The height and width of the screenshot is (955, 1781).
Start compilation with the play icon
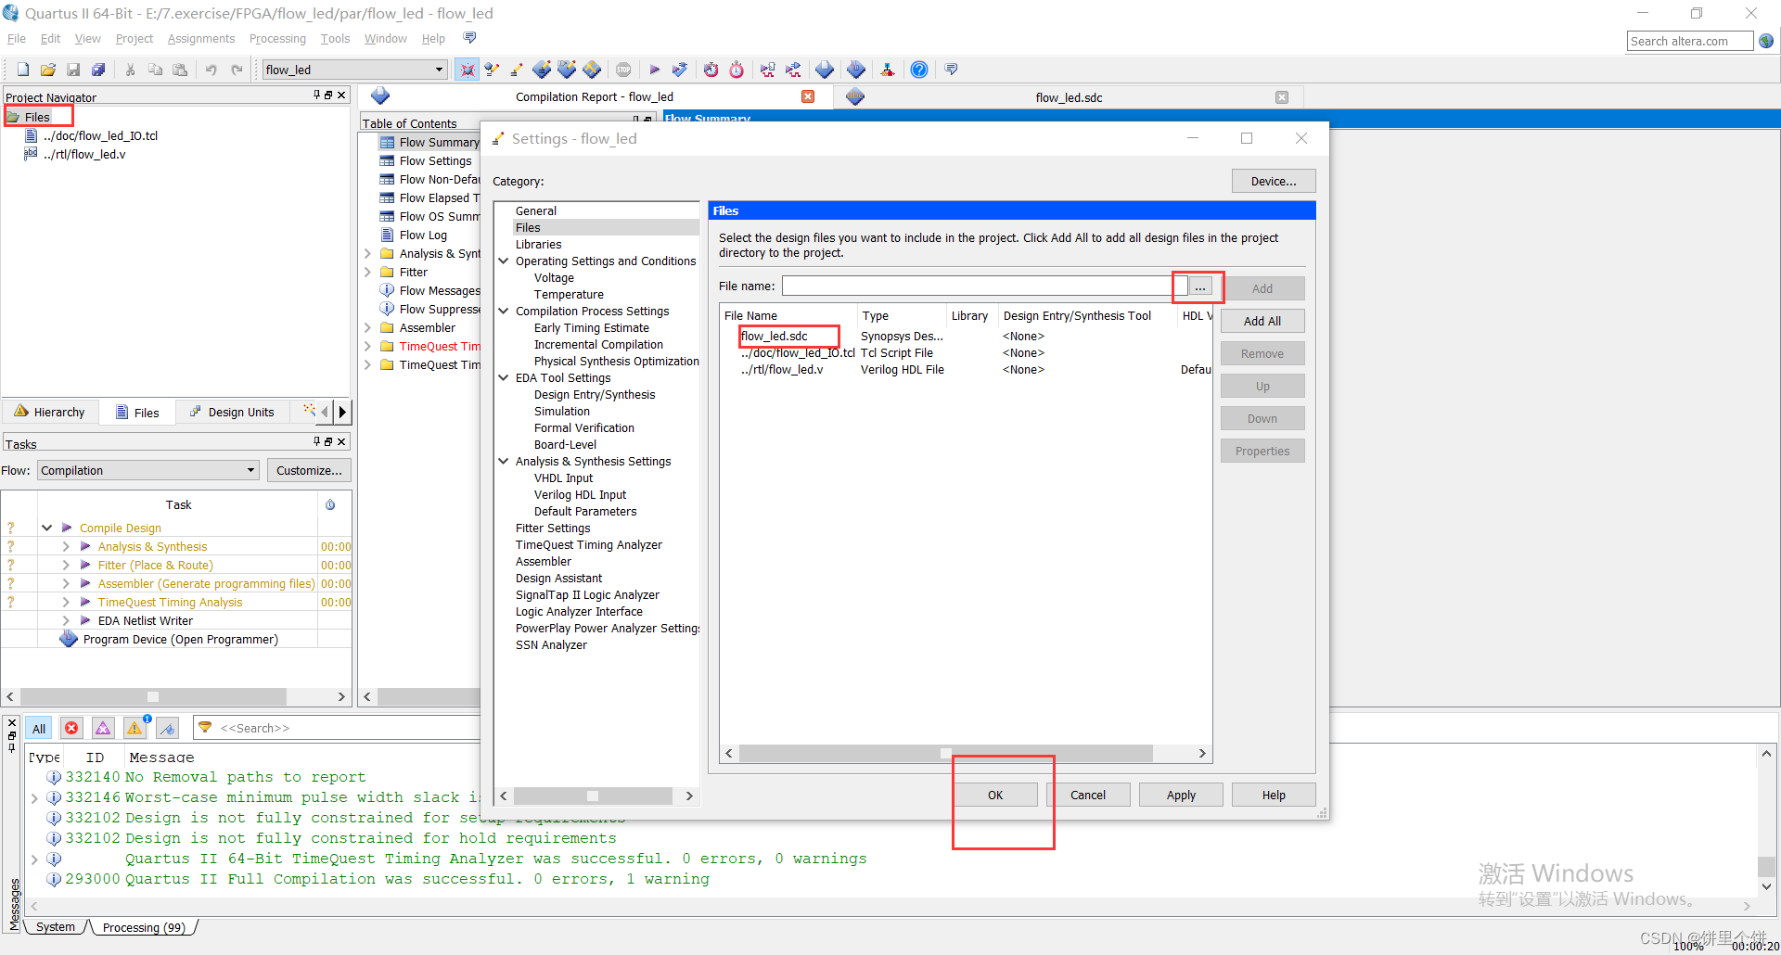click(x=655, y=70)
